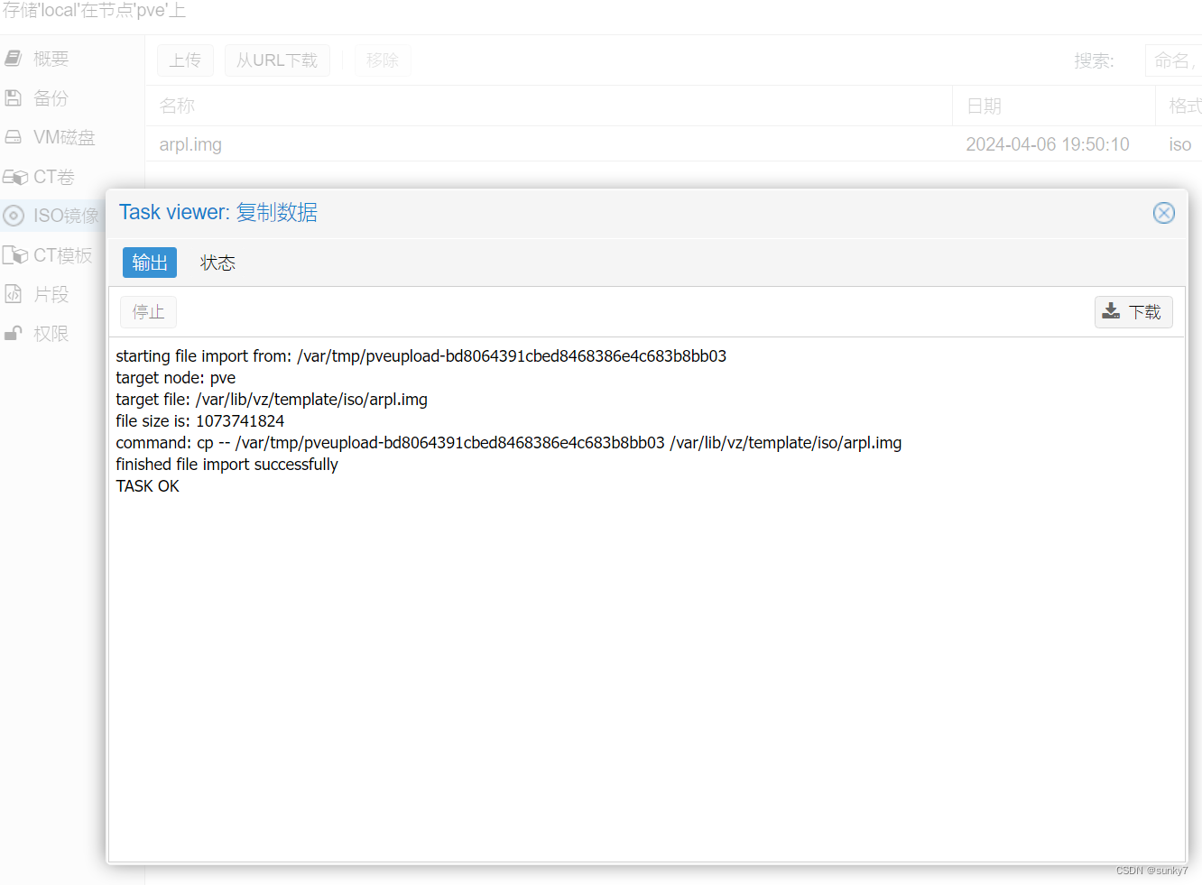
Task: Click the CT卷 drive-cube icon
Action: [x=15, y=177]
